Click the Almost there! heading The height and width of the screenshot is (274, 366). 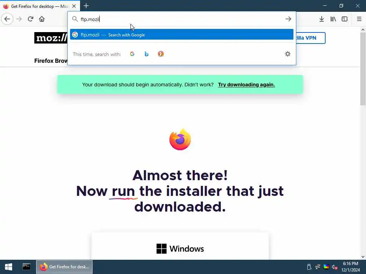[180, 175]
